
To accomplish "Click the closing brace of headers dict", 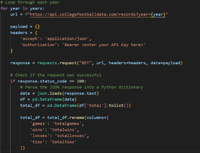I will 11,51.
